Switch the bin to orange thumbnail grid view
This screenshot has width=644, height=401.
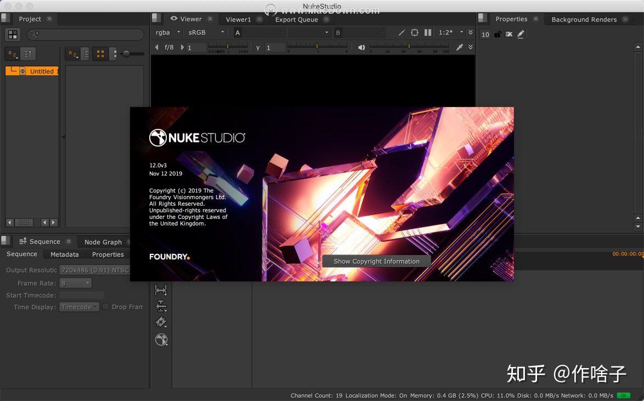tap(100, 54)
